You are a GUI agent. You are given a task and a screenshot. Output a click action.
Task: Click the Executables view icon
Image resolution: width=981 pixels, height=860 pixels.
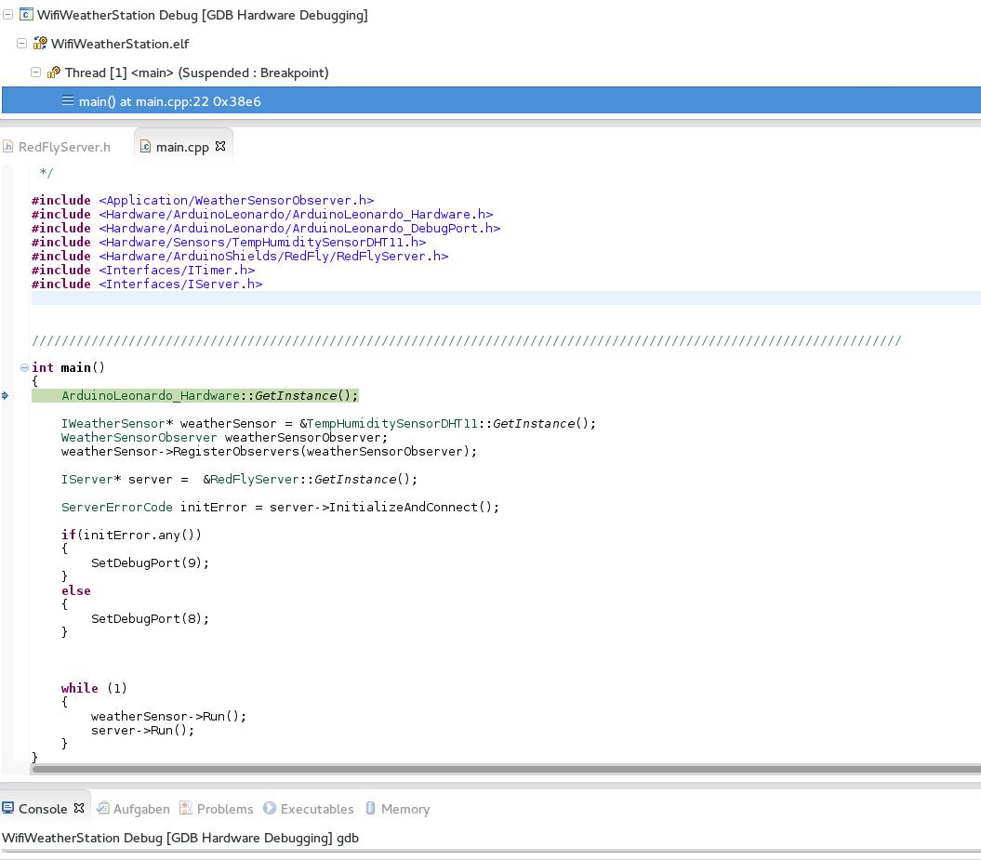coord(270,808)
